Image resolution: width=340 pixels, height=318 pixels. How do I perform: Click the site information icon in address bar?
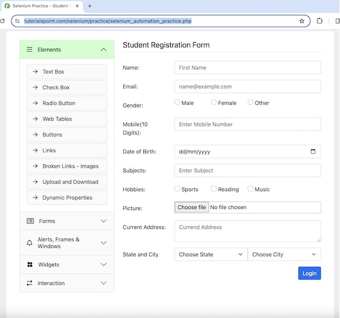(x=17, y=21)
